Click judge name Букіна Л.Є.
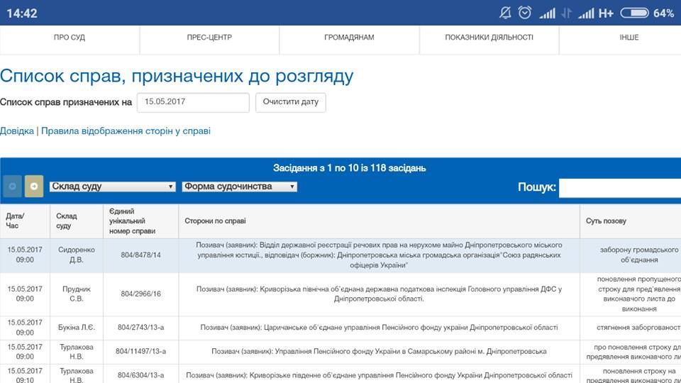 77,328
